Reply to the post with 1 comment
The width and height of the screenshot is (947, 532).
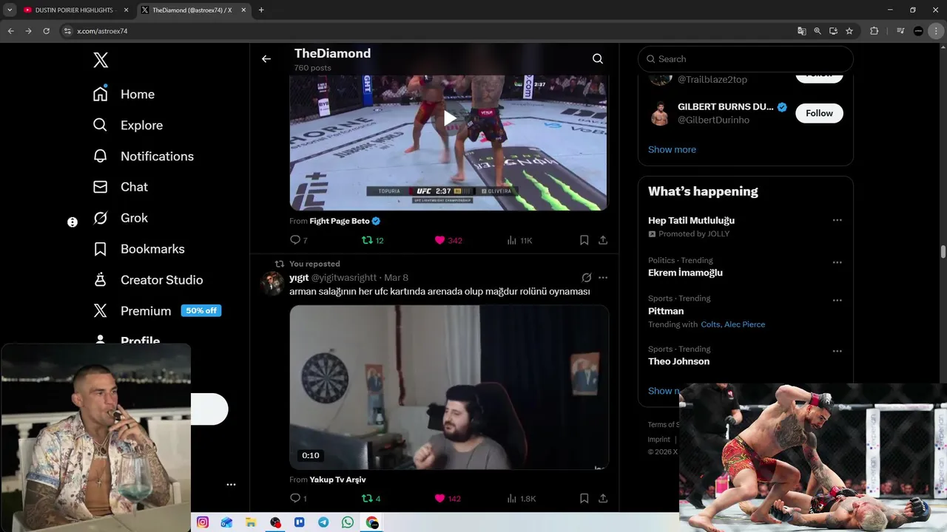click(x=297, y=499)
